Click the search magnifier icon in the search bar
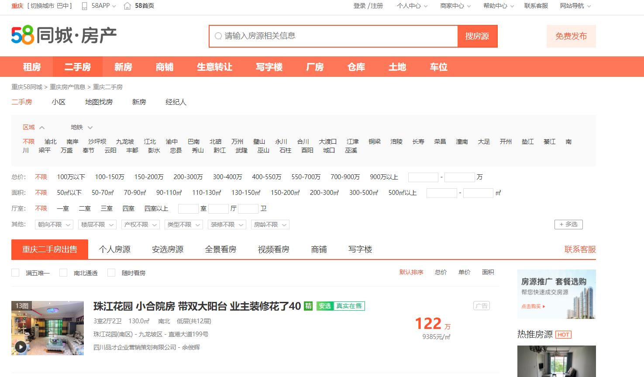This screenshot has height=377, width=644. 218,36
